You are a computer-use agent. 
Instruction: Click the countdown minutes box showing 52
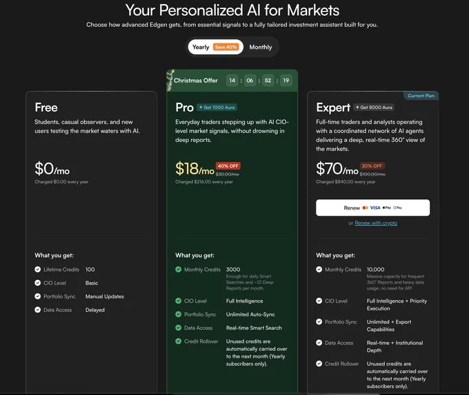coord(268,81)
